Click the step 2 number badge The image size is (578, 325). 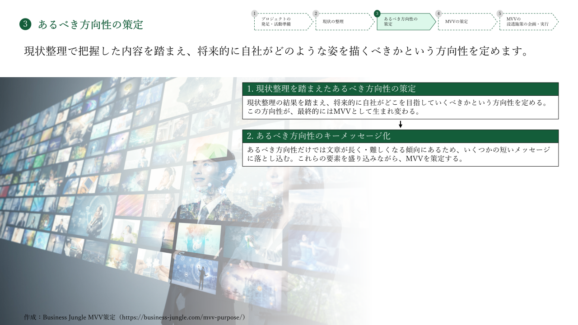tap(316, 14)
